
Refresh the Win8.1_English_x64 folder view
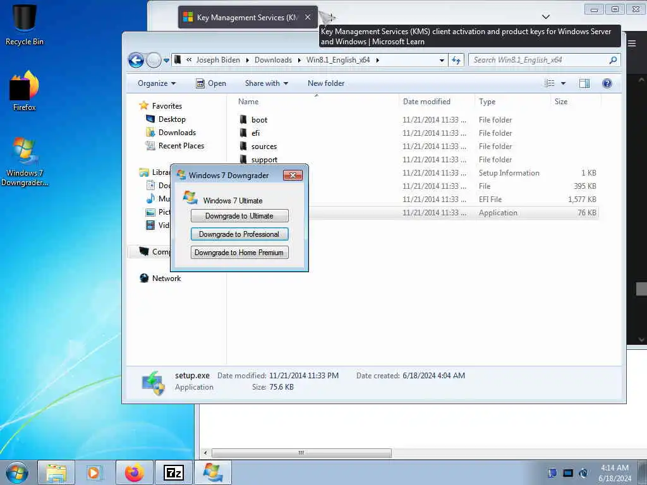456,60
